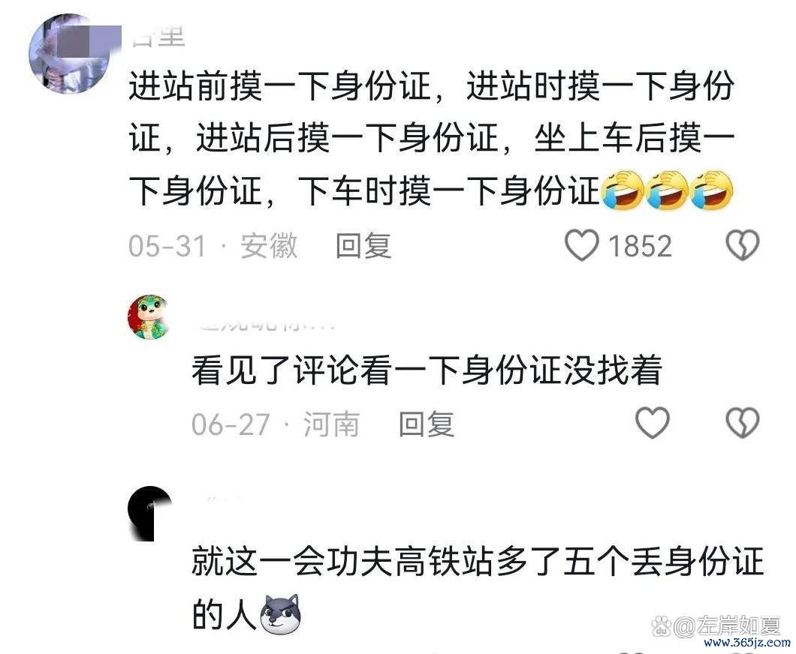The image size is (796, 654).
Task: Tap the second commenter's partially hidden username
Action: (264, 325)
